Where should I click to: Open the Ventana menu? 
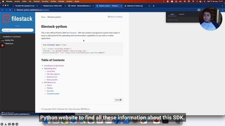point(69,1)
